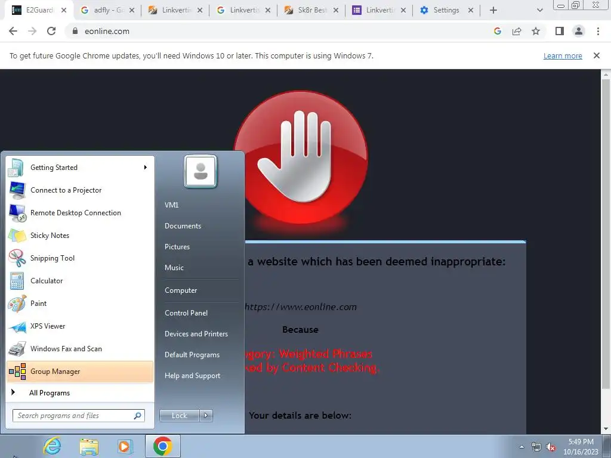Launch XPS Viewer
The height and width of the screenshot is (458, 611).
[80, 326]
